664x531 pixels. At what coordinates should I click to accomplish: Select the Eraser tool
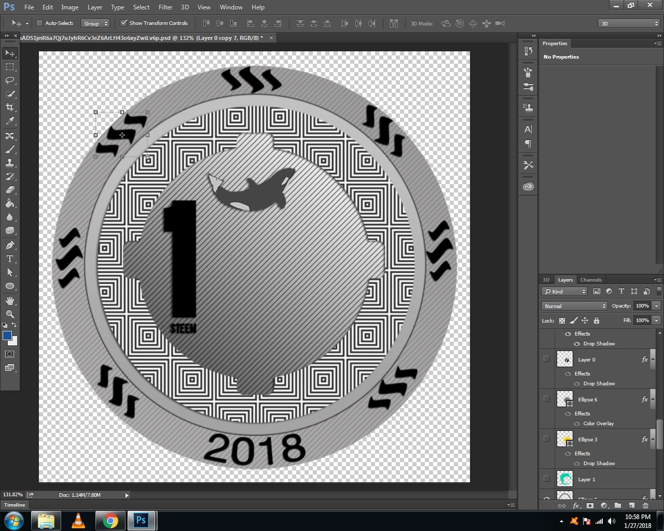[10, 190]
